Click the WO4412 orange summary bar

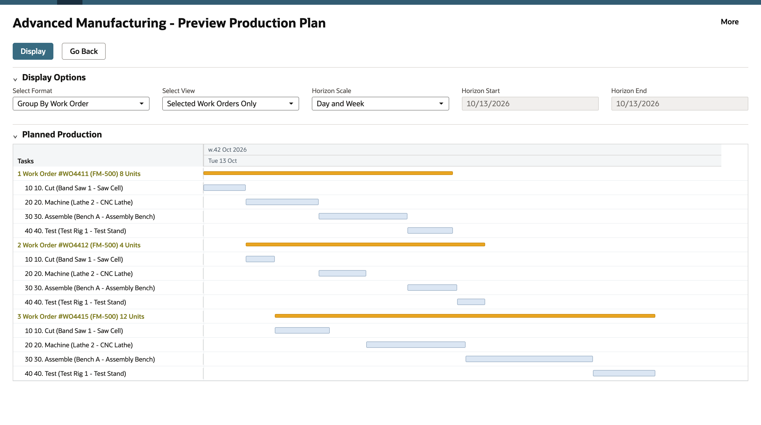(x=365, y=244)
